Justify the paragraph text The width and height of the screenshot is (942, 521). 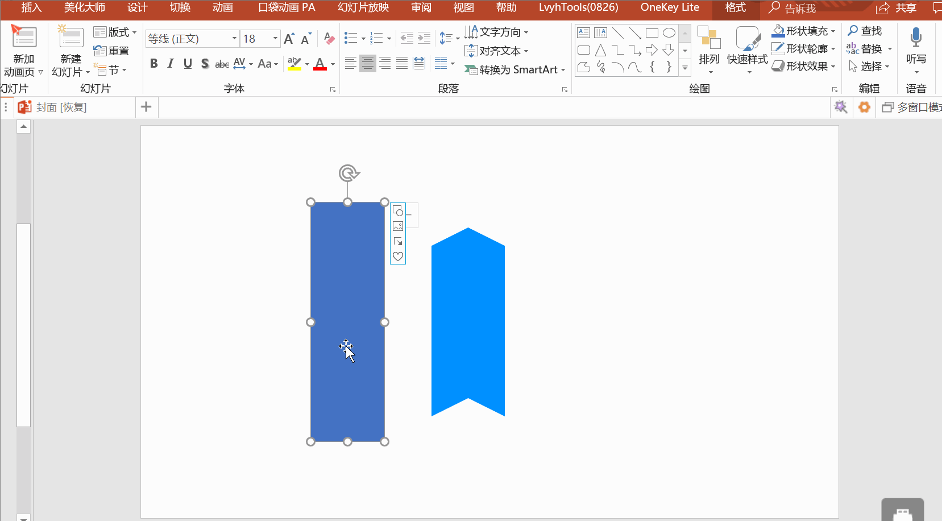[x=402, y=63]
